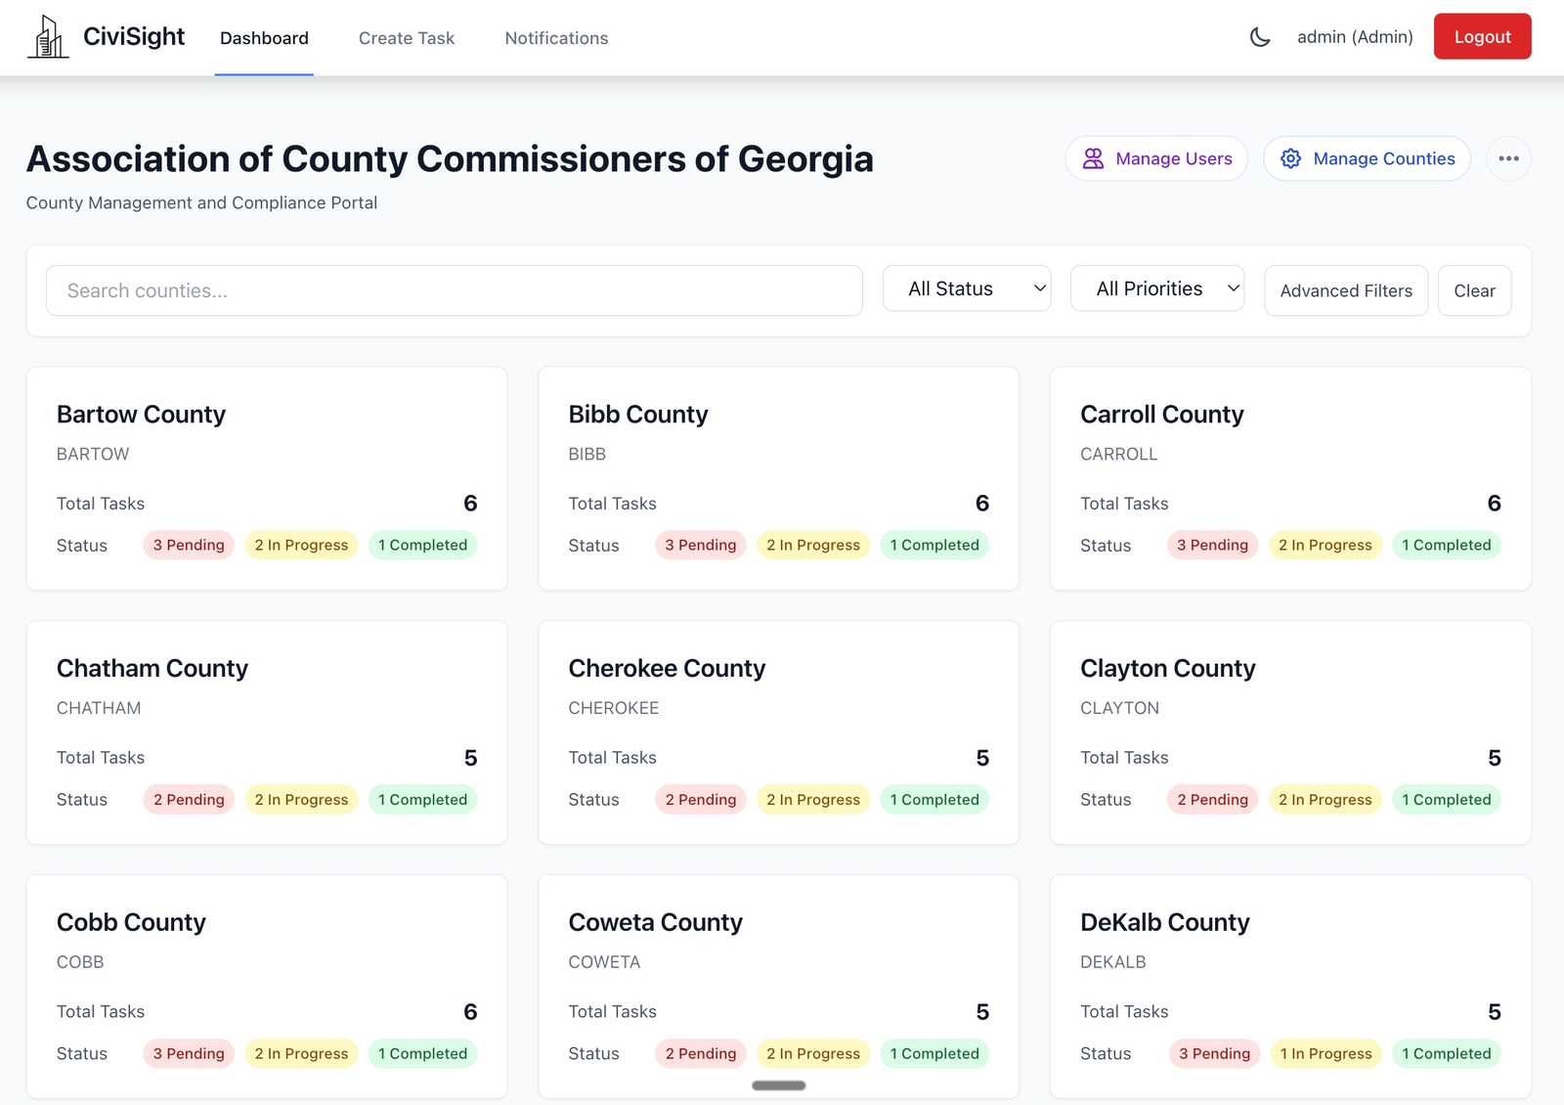
Task: Click the Clear filters button
Action: coord(1474,290)
